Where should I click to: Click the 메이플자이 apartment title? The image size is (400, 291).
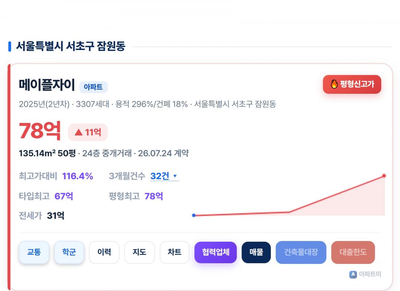coord(47,85)
